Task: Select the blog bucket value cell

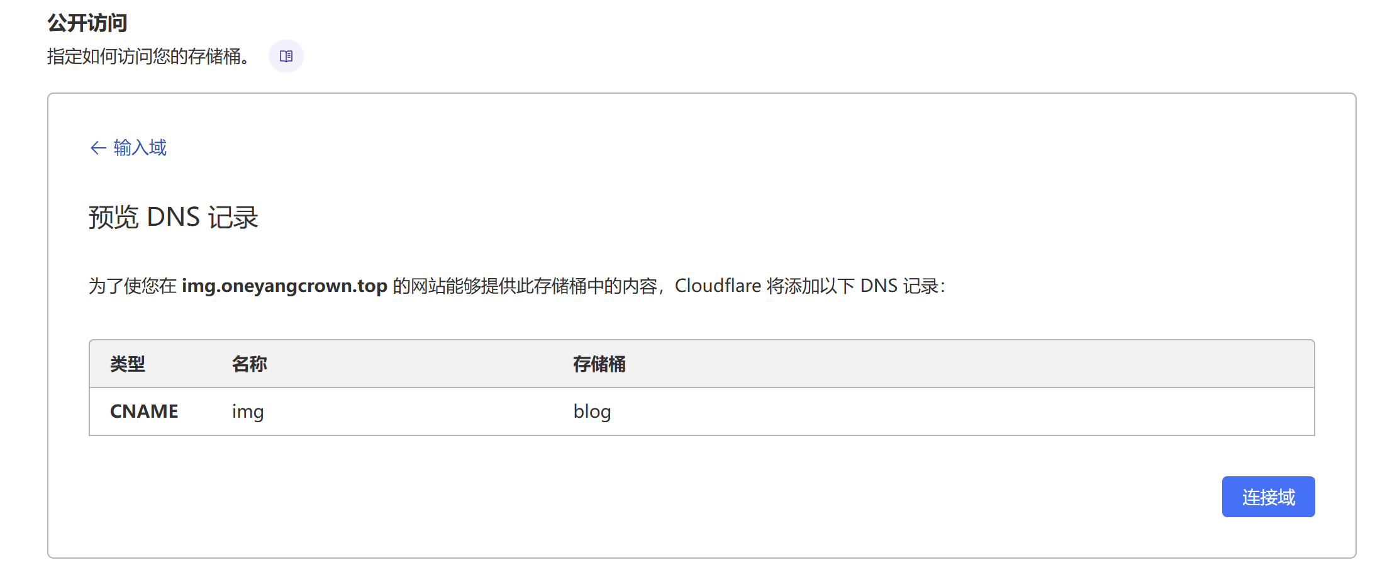Action: (592, 411)
